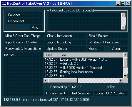Select log row Getting local host name

click(83, 72)
